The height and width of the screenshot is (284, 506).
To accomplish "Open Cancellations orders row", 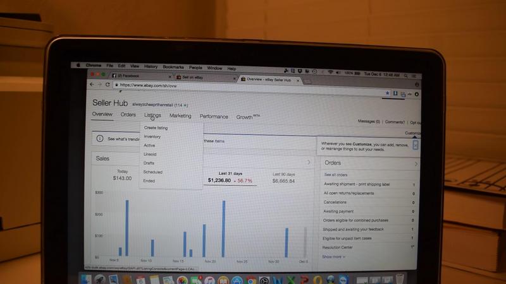I will [335, 202].
